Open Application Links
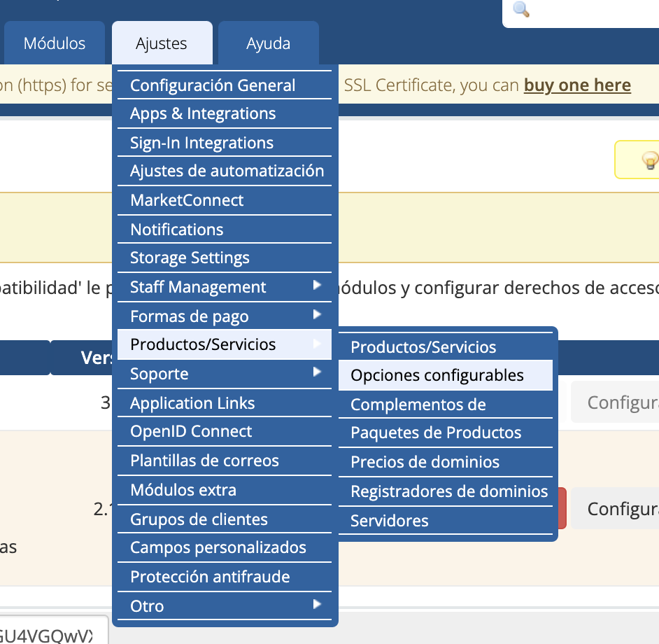The image size is (659, 644). [225, 403]
